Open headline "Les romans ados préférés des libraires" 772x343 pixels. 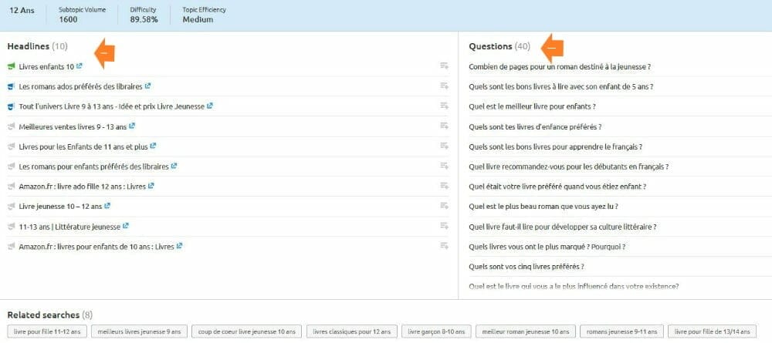pyautogui.click(x=80, y=86)
